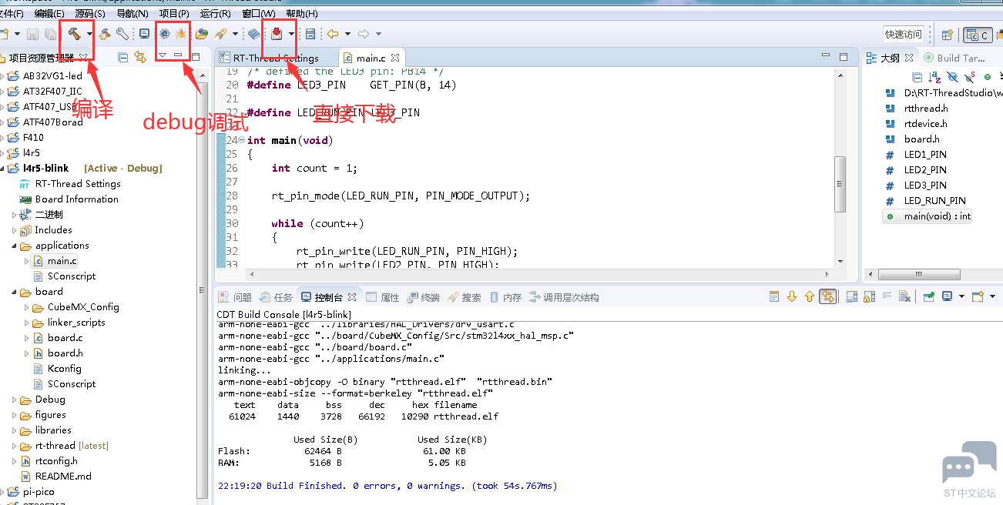
Task: Select board.h file in tree
Action: pyautogui.click(x=65, y=353)
